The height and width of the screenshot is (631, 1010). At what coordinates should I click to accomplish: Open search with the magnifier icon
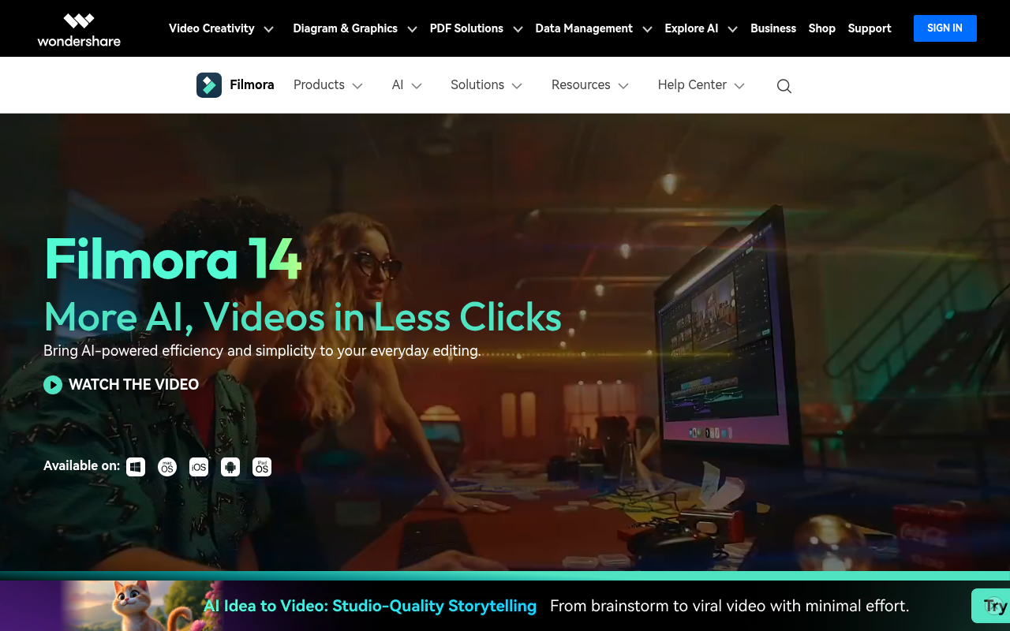784,85
